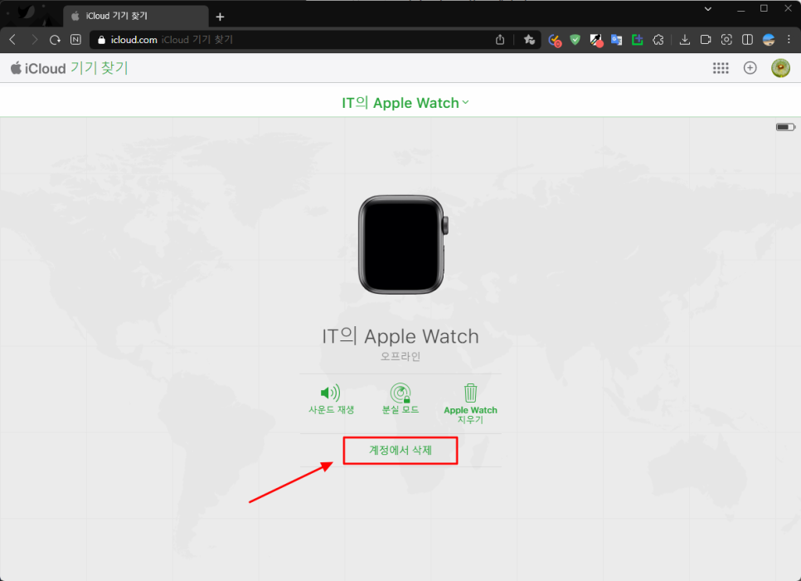Click the Apple Watch device image

[403, 245]
